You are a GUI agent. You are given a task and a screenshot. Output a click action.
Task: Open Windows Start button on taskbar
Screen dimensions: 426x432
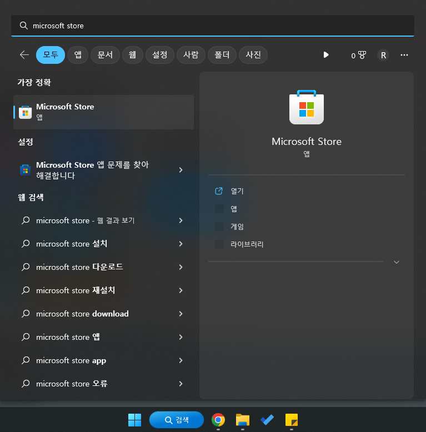pos(134,420)
